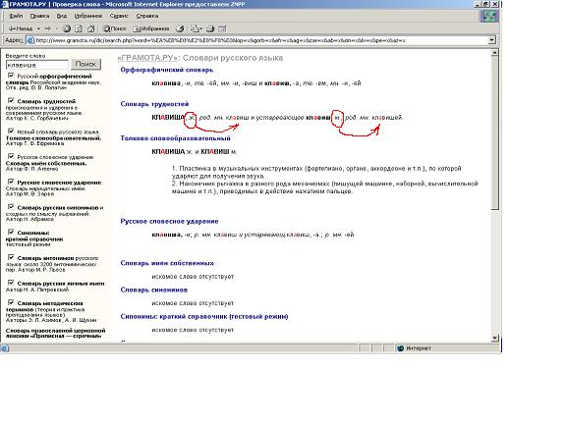Image resolution: width=566 pixels, height=424 pixels.
Task: Click the КЛАВИША entry in Словарь трудностей
Action: [x=168, y=118]
